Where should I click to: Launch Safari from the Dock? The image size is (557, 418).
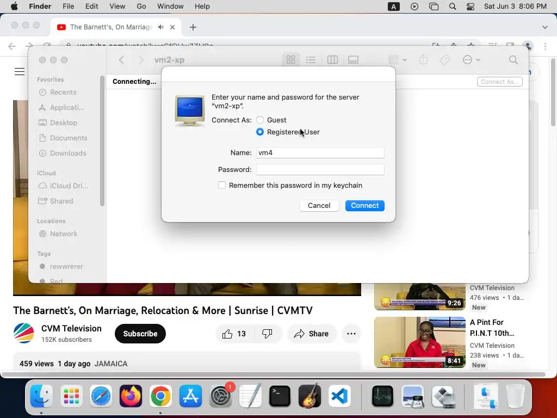point(101,396)
